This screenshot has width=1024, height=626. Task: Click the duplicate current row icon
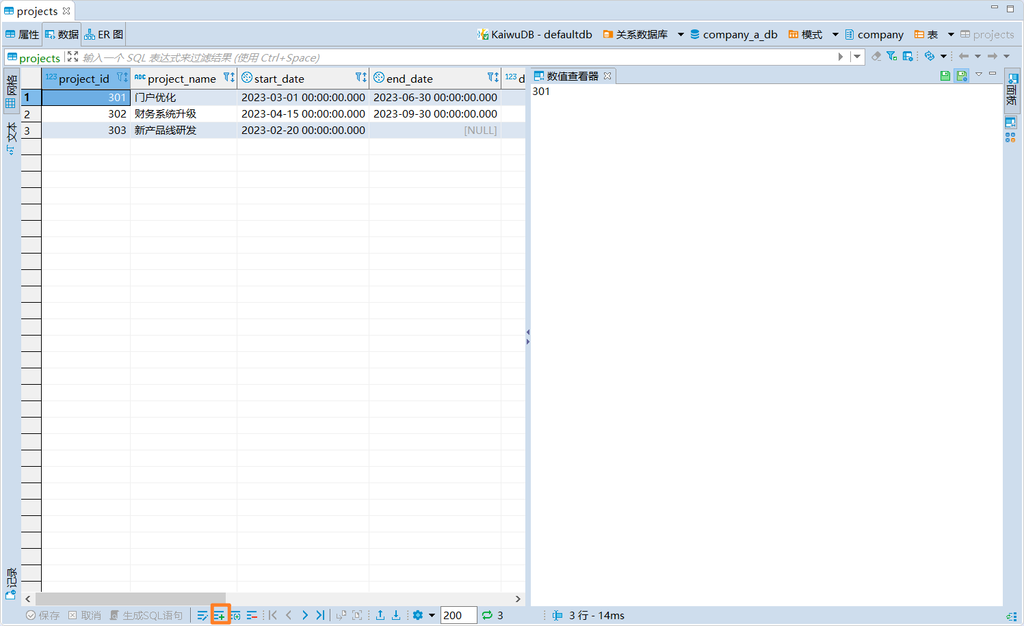pyautogui.click(x=235, y=615)
